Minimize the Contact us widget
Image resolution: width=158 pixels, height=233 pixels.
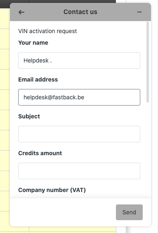coord(139,12)
